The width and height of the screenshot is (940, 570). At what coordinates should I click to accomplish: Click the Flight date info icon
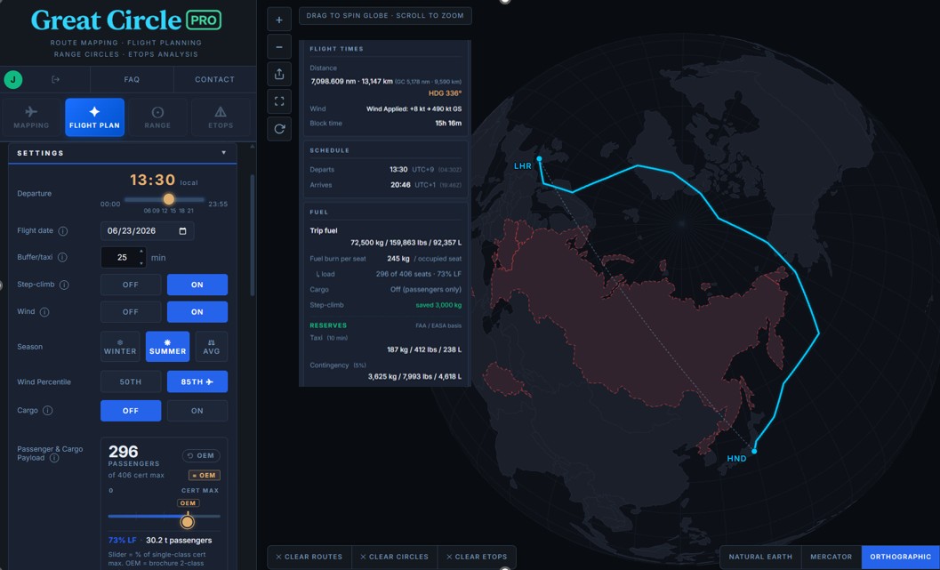coord(63,231)
